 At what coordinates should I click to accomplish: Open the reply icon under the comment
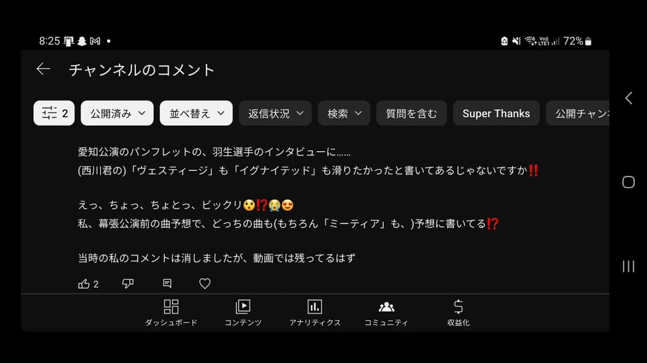coord(167,284)
